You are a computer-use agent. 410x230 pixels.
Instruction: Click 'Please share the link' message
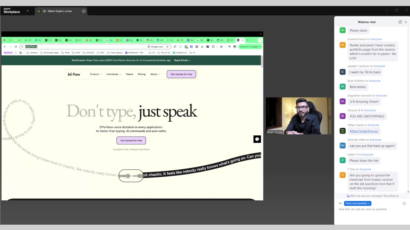coord(364,161)
